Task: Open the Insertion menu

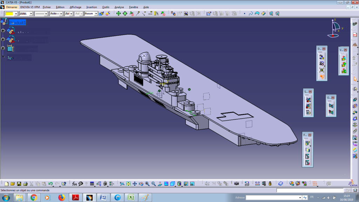Action: pyautogui.click(x=92, y=7)
